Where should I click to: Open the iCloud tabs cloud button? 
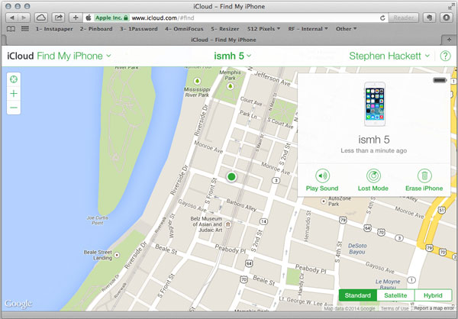tap(41, 18)
